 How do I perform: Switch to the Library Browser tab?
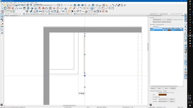click(x=153, y=14)
